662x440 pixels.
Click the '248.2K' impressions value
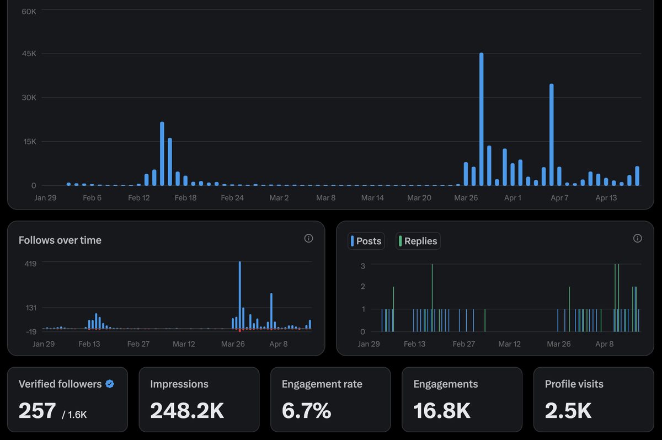[187, 410]
